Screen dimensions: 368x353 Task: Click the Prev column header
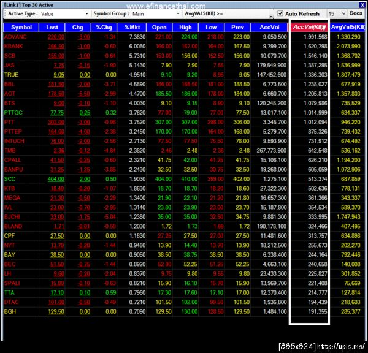[237, 28]
